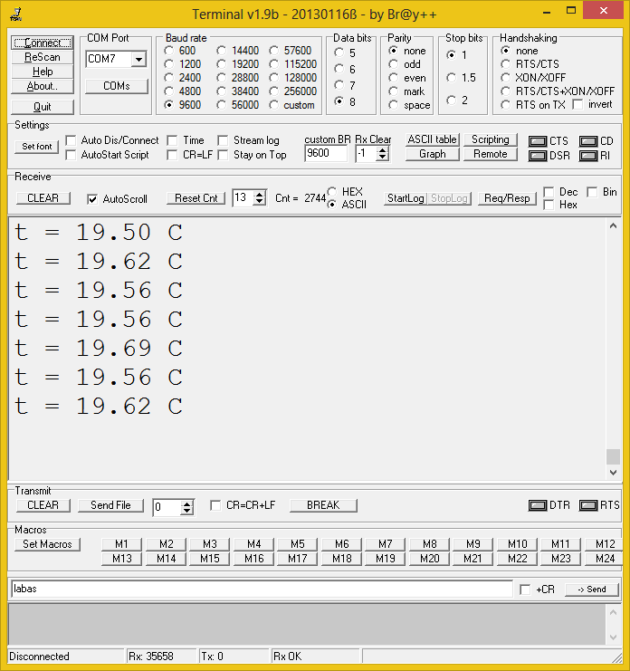Enable Stay on Top checkbox
Screen dimensions: 630x671
click(x=223, y=155)
